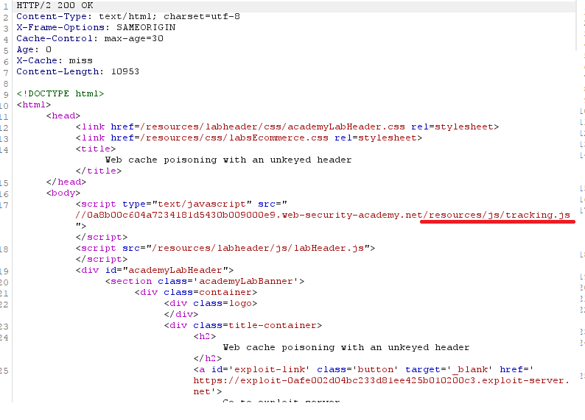This screenshot has height=420, width=585.
Task: Select the labHeader.js script tag line
Action: (x=225, y=248)
